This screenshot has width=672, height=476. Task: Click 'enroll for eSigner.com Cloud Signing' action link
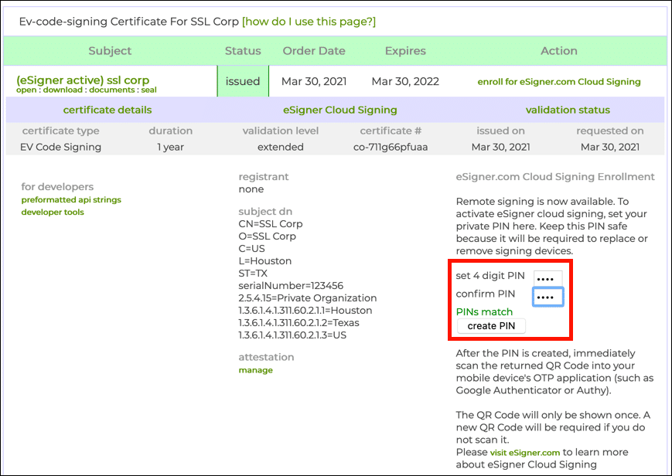coord(559,82)
